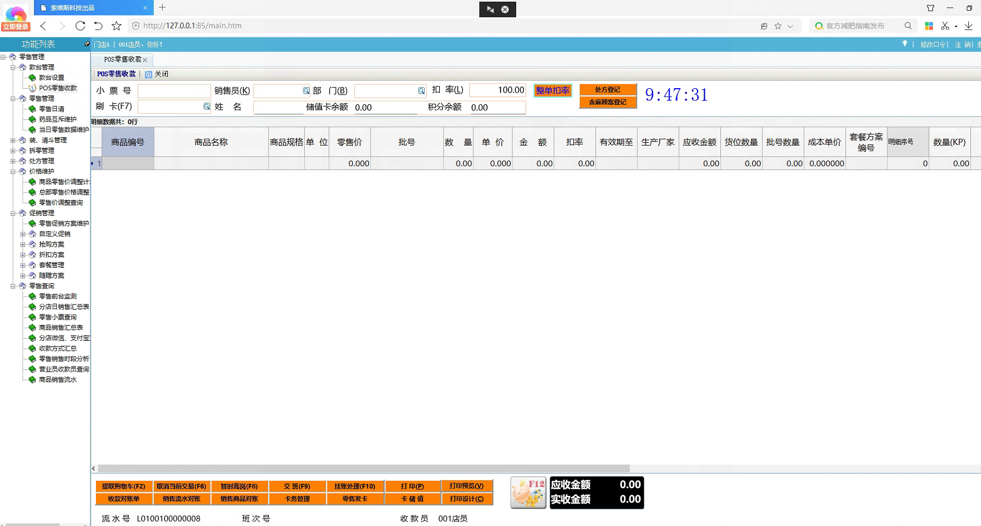This screenshot has width=981, height=526.
Task: Click the 整单扣率 button
Action: [x=552, y=90]
